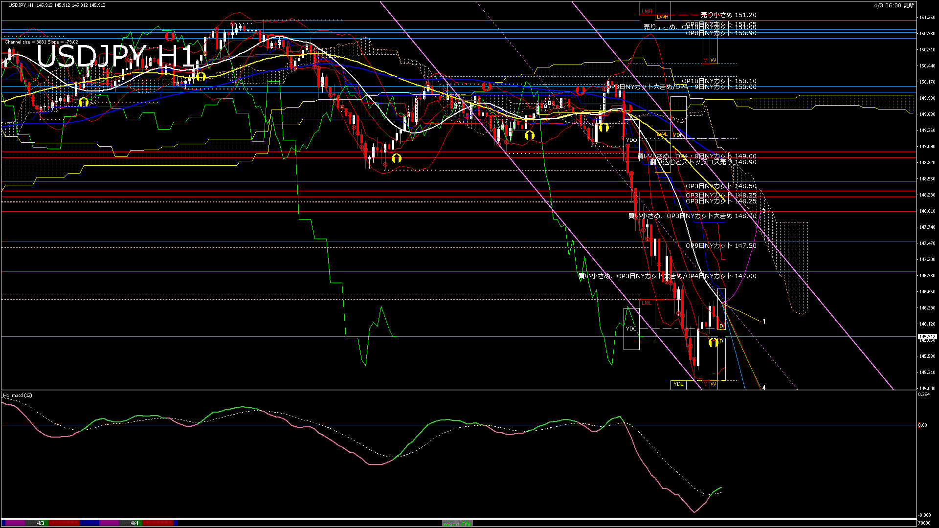The image size is (939, 528).
Task: Click the 148.010 price axis label
Action: click(x=927, y=211)
